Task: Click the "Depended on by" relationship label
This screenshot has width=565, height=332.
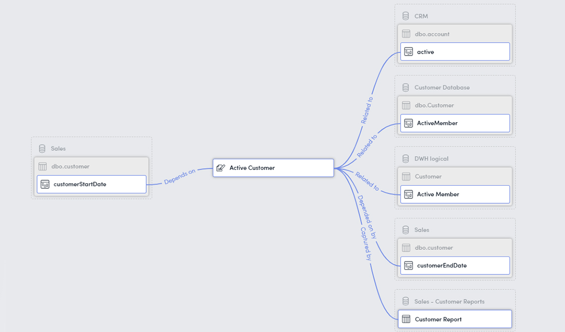Action: 367,216
